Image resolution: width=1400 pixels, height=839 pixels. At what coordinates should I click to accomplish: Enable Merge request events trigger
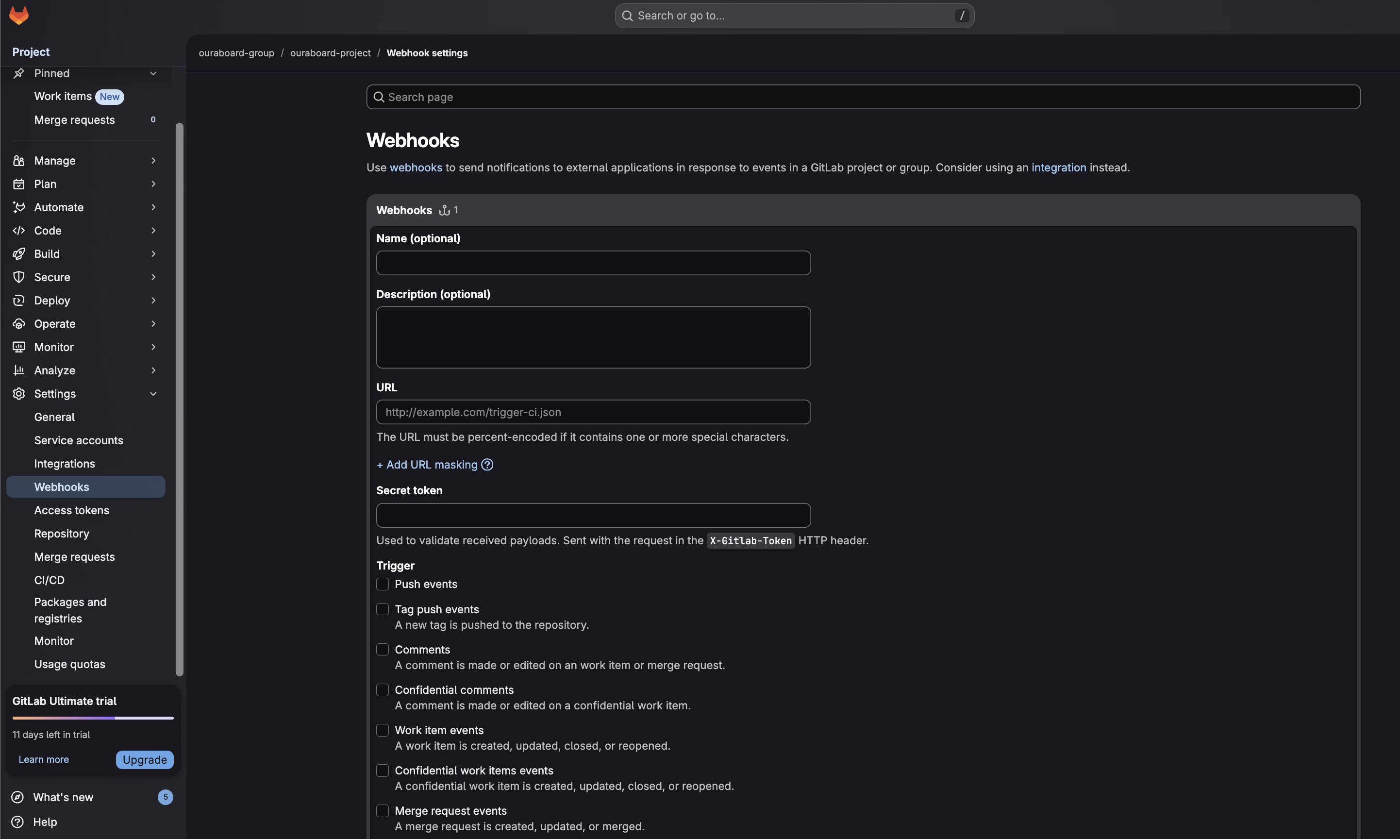(383, 811)
